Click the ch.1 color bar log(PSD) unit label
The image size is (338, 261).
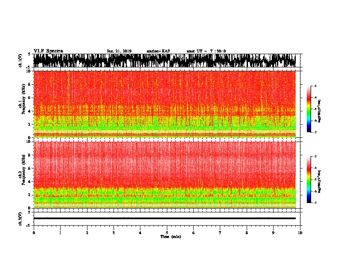(x=320, y=111)
